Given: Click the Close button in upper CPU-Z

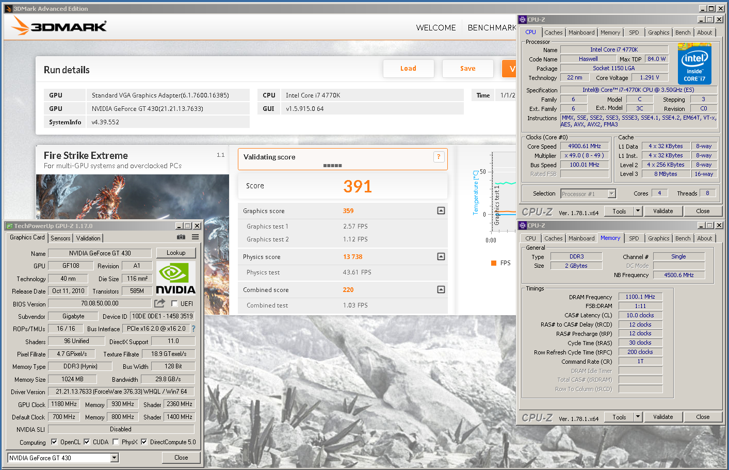Looking at the screenshot, I should [703, 211].
